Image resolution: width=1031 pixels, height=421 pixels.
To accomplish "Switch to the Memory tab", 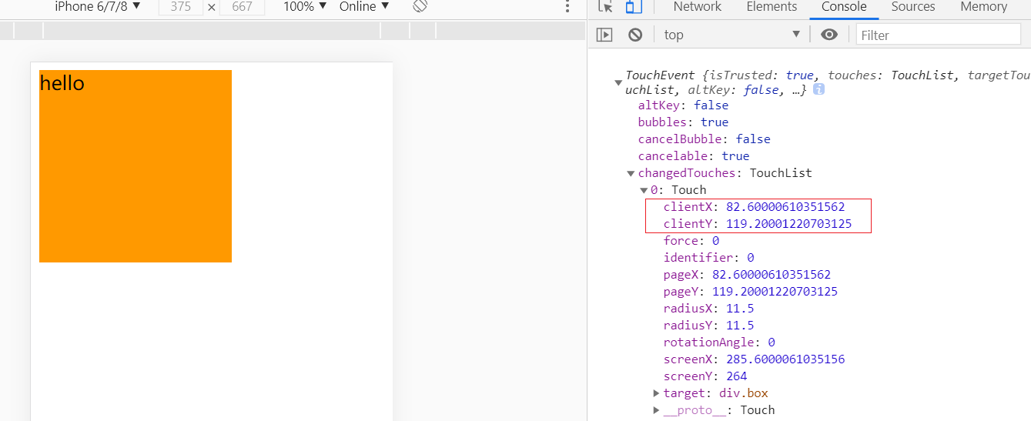I will [x=983, y=7].
